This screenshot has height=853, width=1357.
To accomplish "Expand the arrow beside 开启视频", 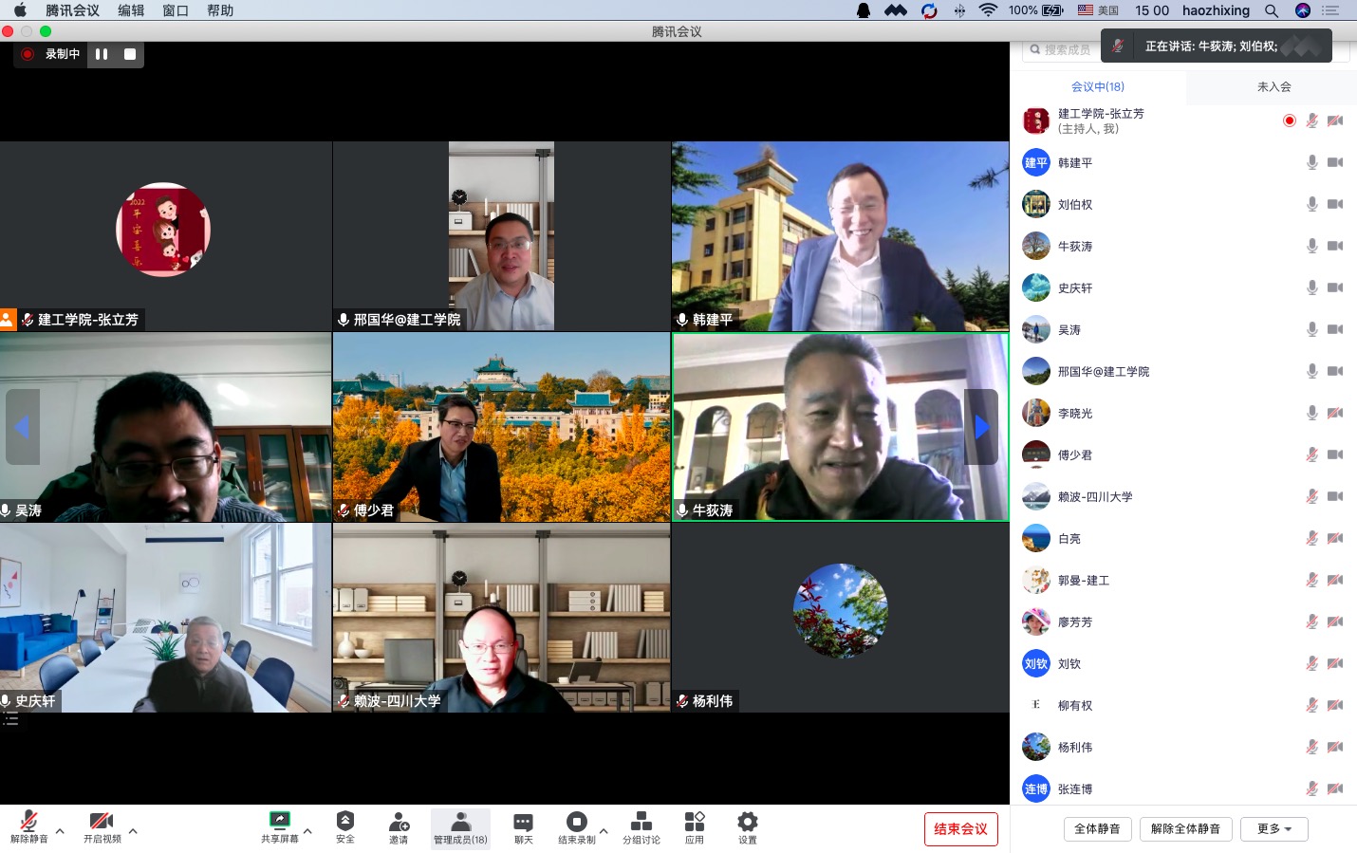I will point(133,831).
